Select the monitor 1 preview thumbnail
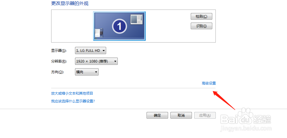 click(x=119, y=26)
